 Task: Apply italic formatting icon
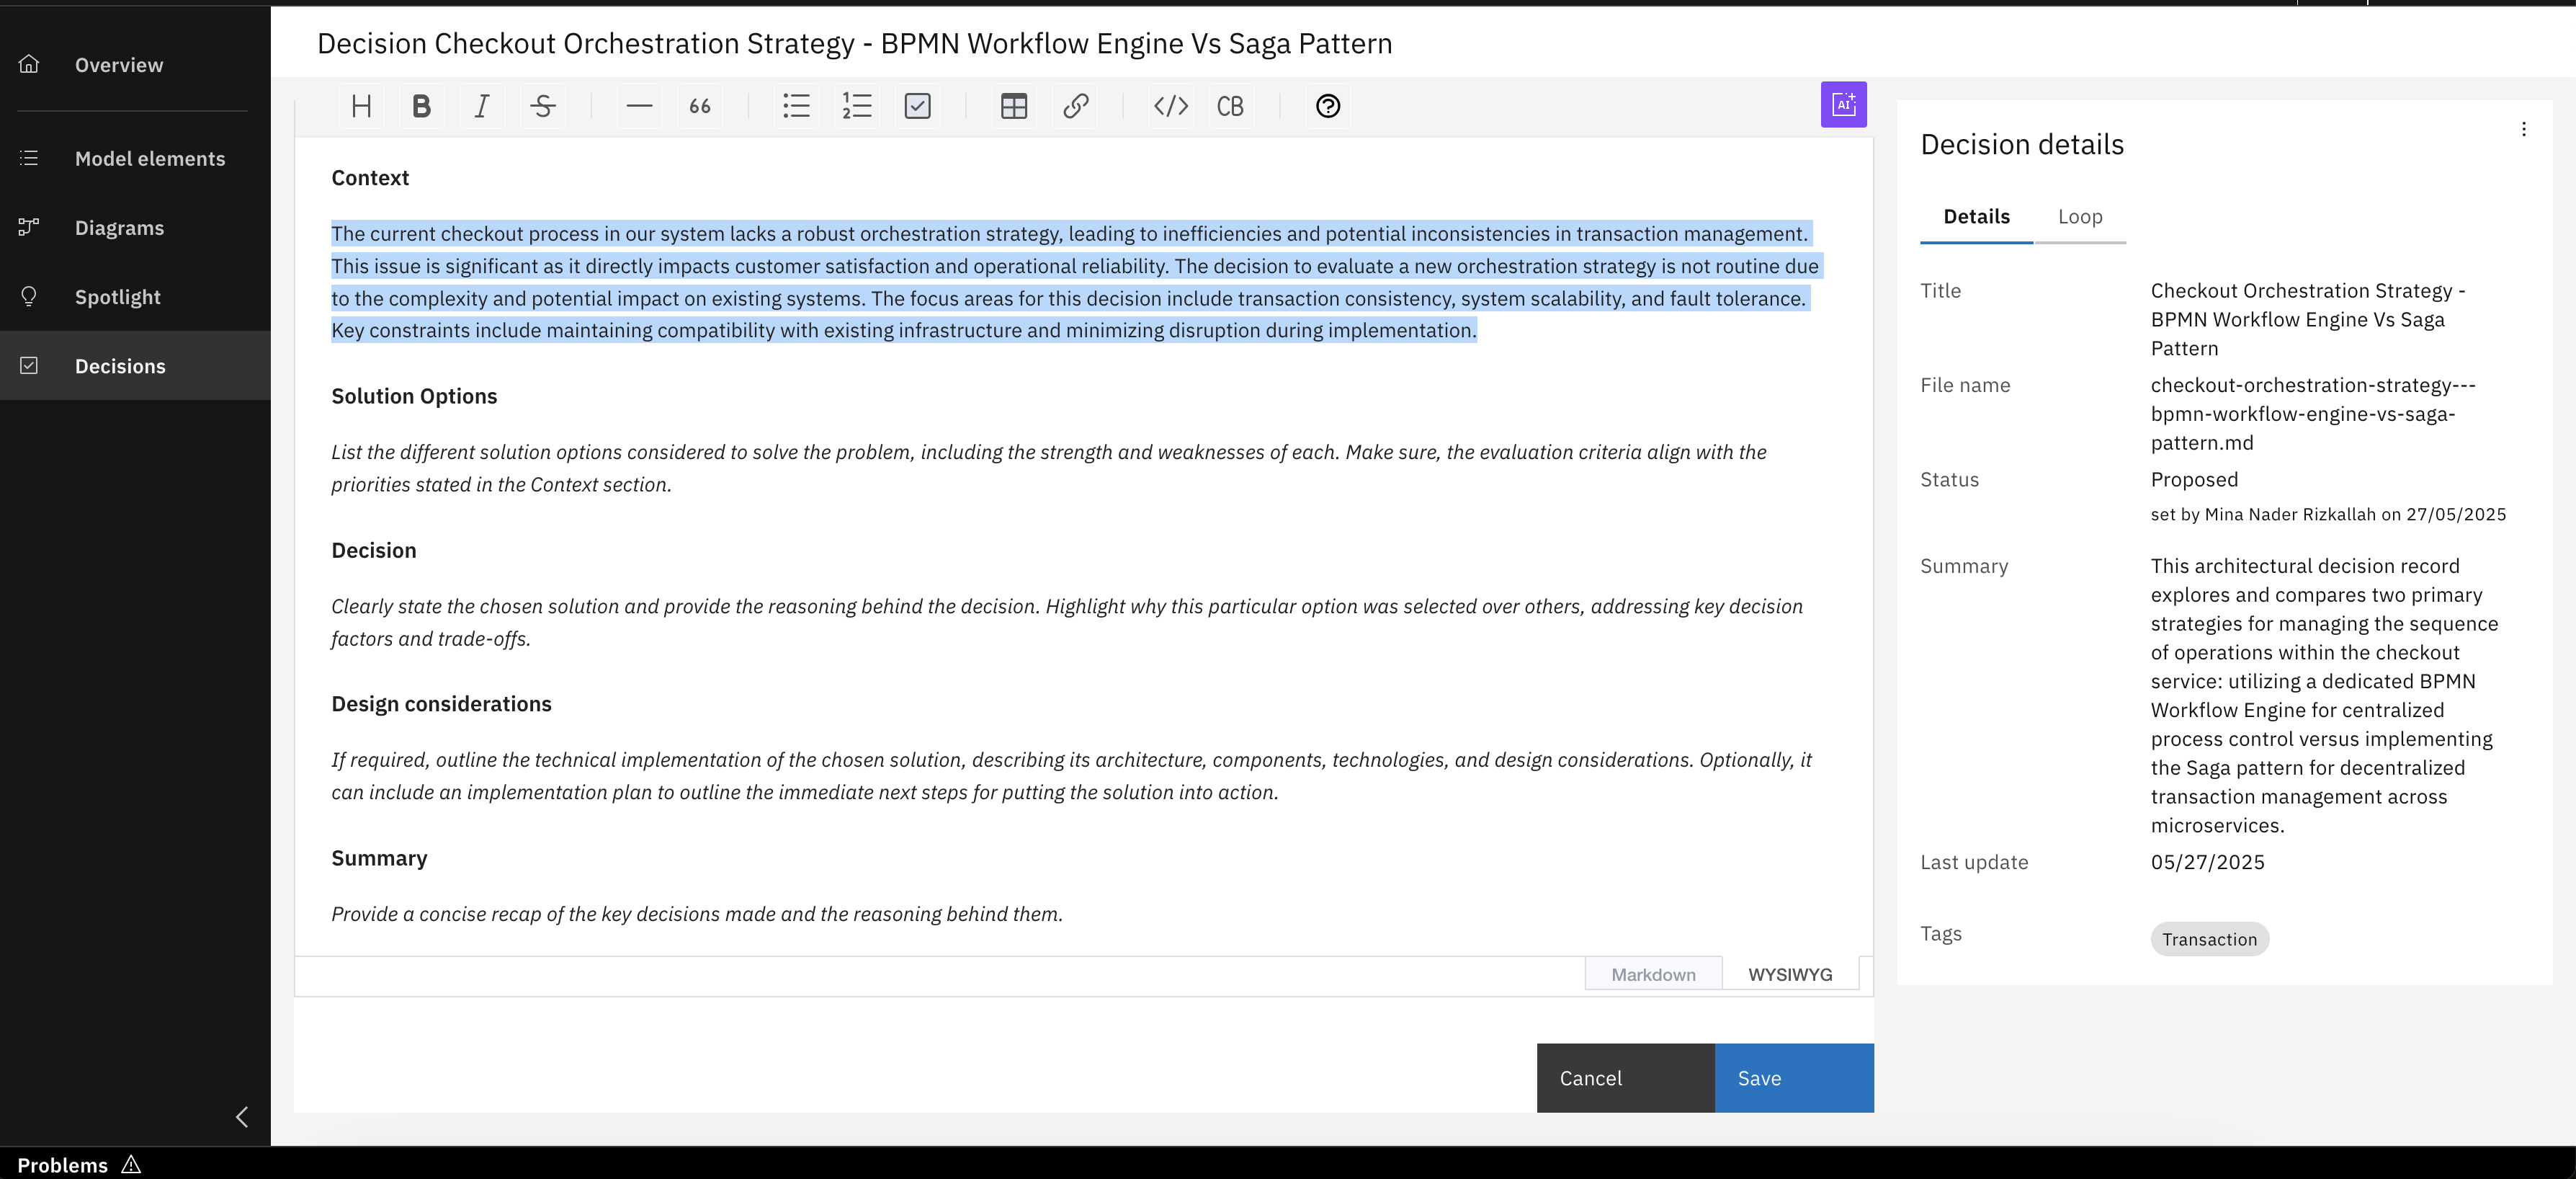[482, 106]
